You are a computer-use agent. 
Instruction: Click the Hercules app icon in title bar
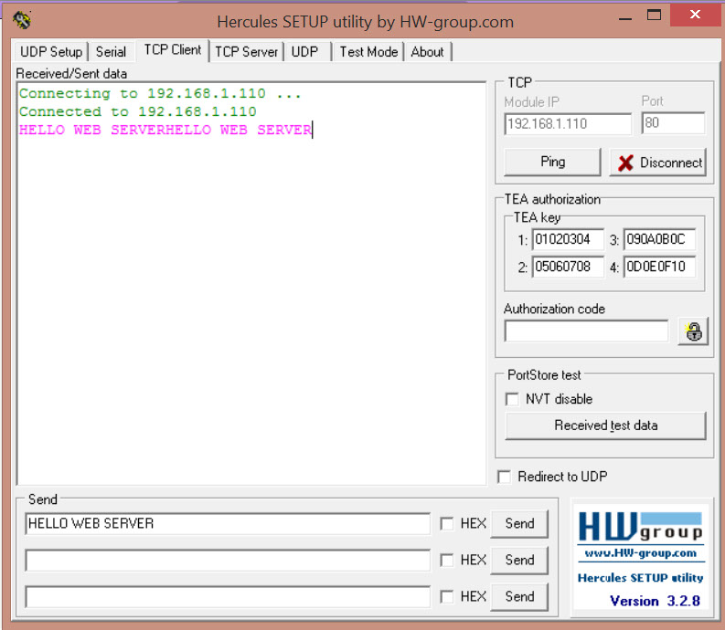click(22, 20)
